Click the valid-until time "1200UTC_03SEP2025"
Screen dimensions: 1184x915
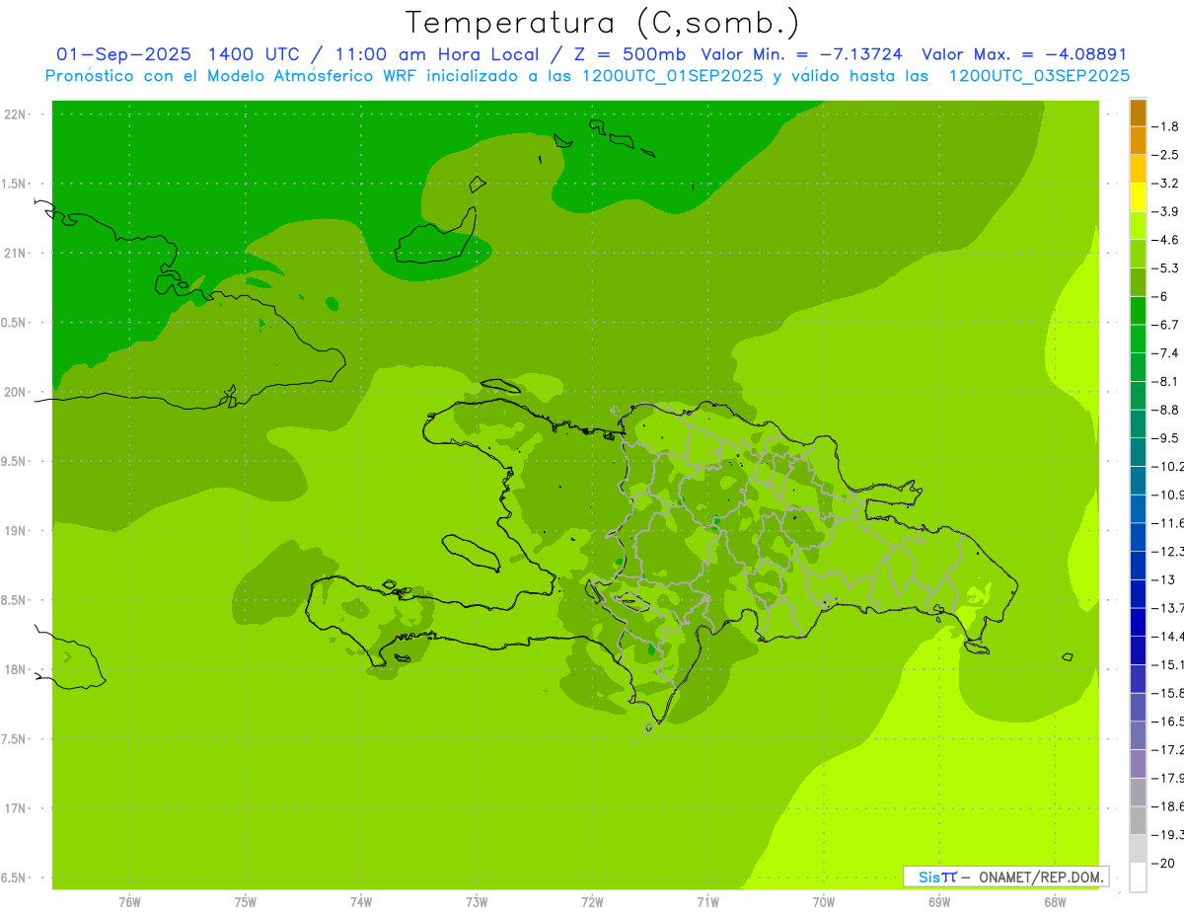1040,75
